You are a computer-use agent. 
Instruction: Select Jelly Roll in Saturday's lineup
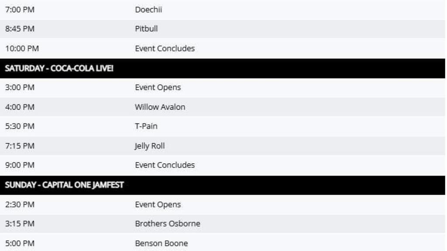click(150, 146)
